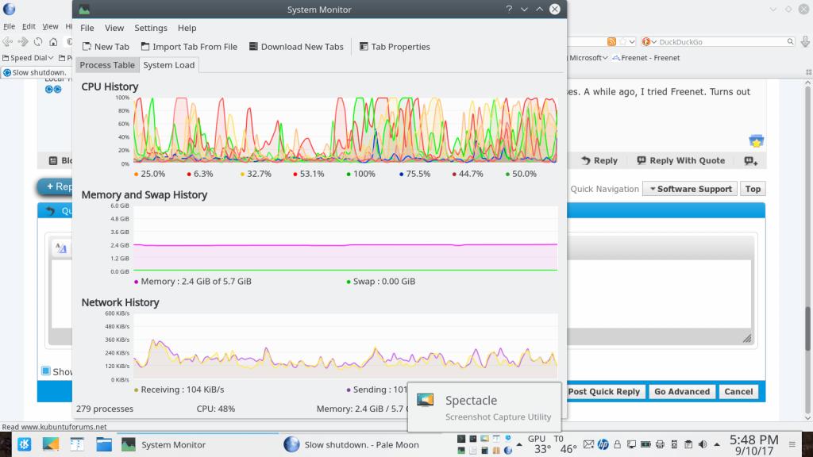
Task: Click the Download New Tabs icon
Action: 253,47
